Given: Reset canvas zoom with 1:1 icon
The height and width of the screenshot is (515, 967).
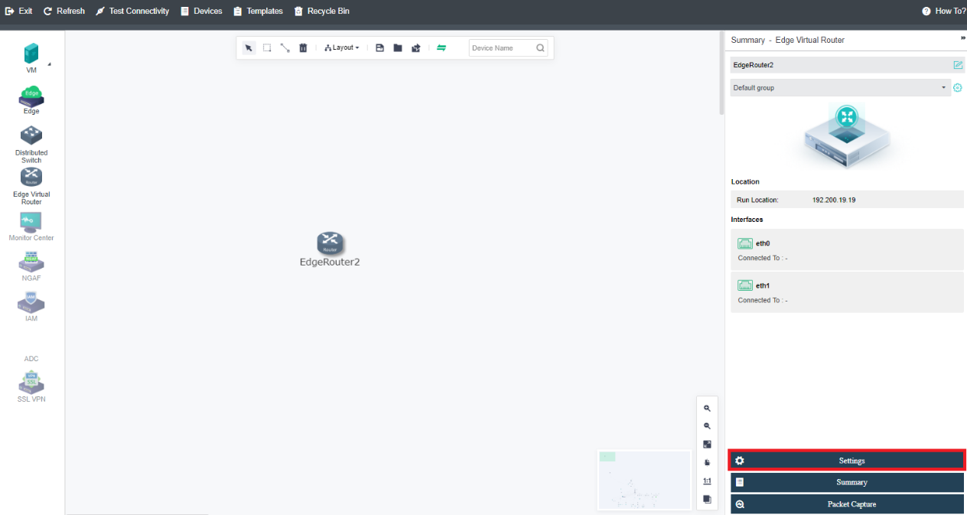Looking at the screenshot, I should (x=707, y=481).
